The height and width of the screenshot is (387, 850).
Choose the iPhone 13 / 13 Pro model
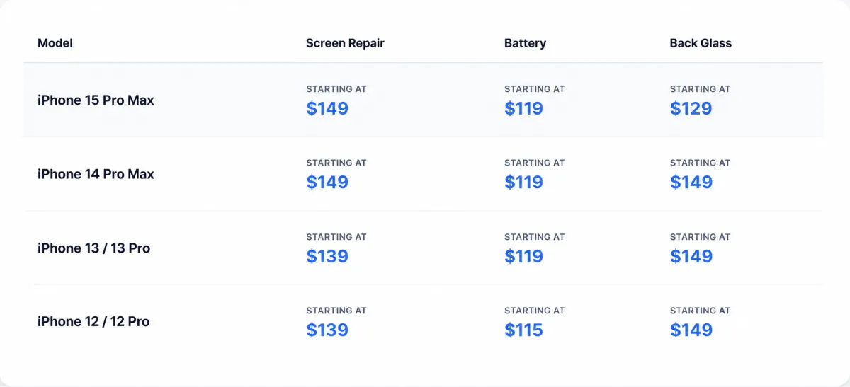(x=93, y=248)
